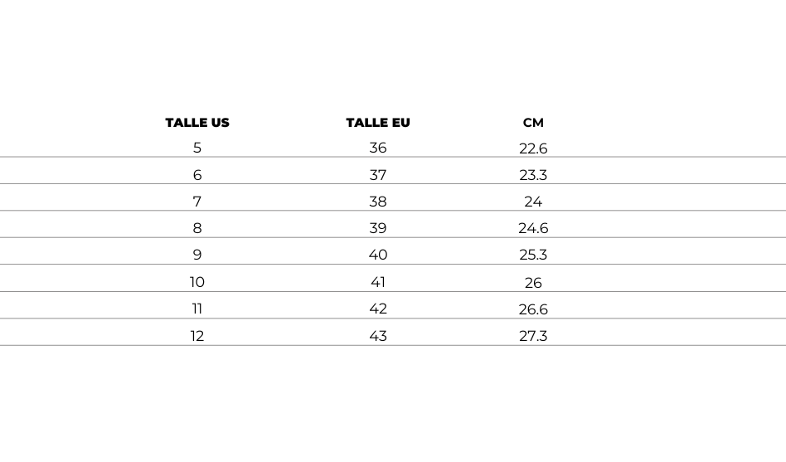Image resolution: width=786 pixels, height=462 pixels.
Task: Click the 24 cm value
Action: coord(533,202)
